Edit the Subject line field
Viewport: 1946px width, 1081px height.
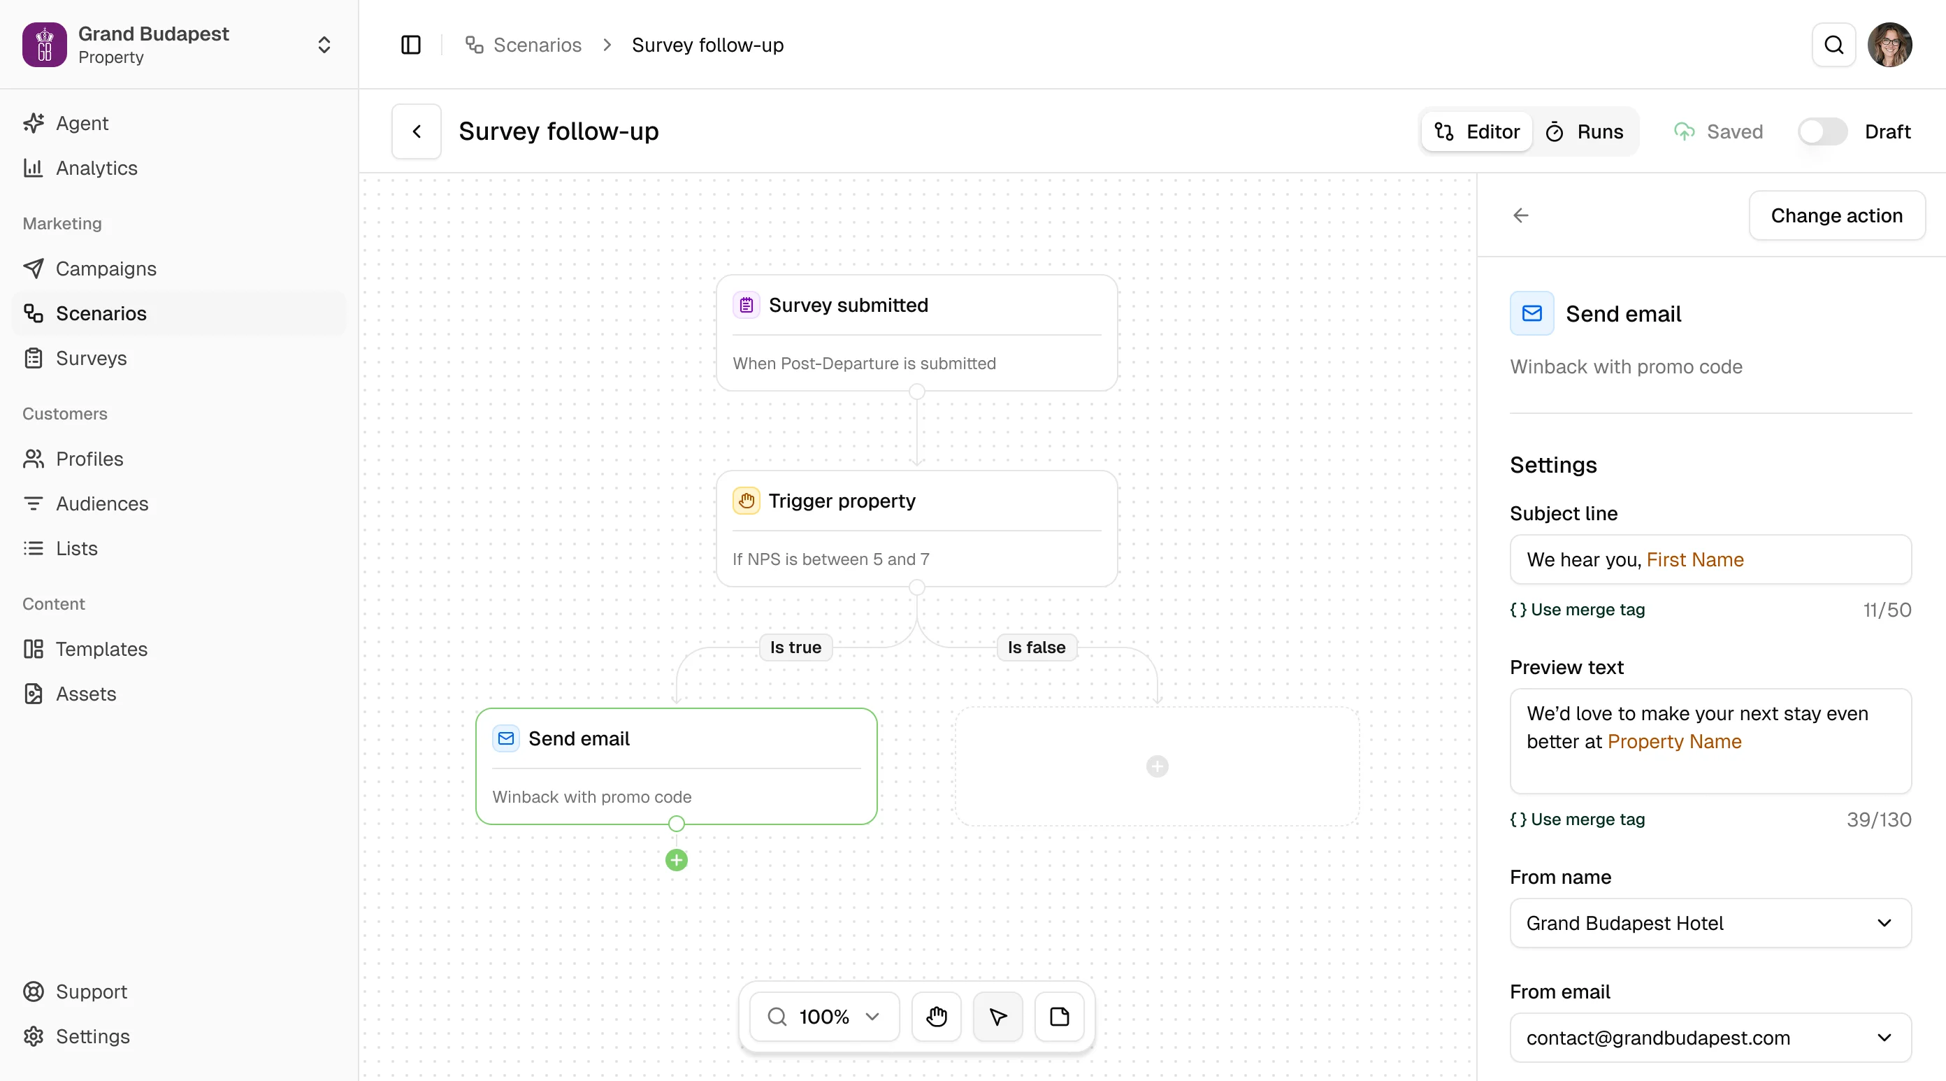(1710, 559)
